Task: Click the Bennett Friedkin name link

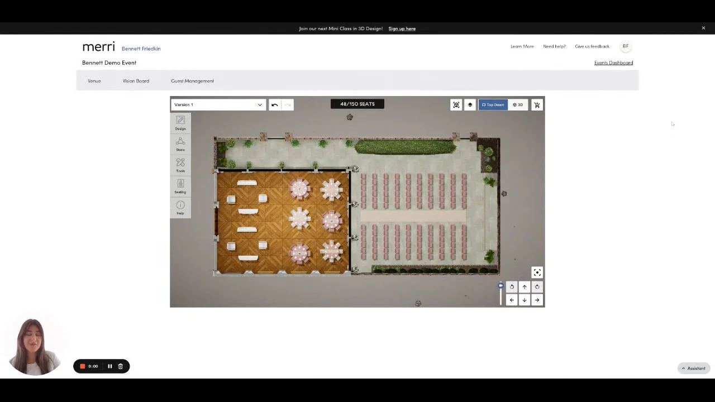Action: pos(141,49)
